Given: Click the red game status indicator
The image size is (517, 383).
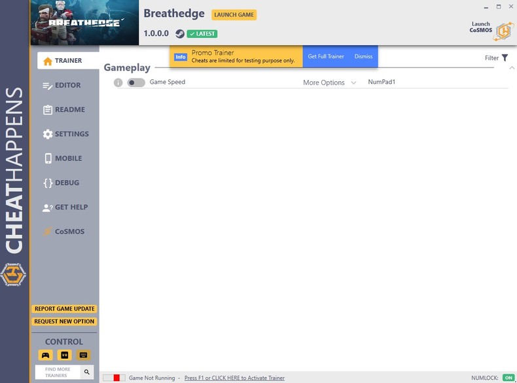Looking at the screenshot, I should pos(116,378).
